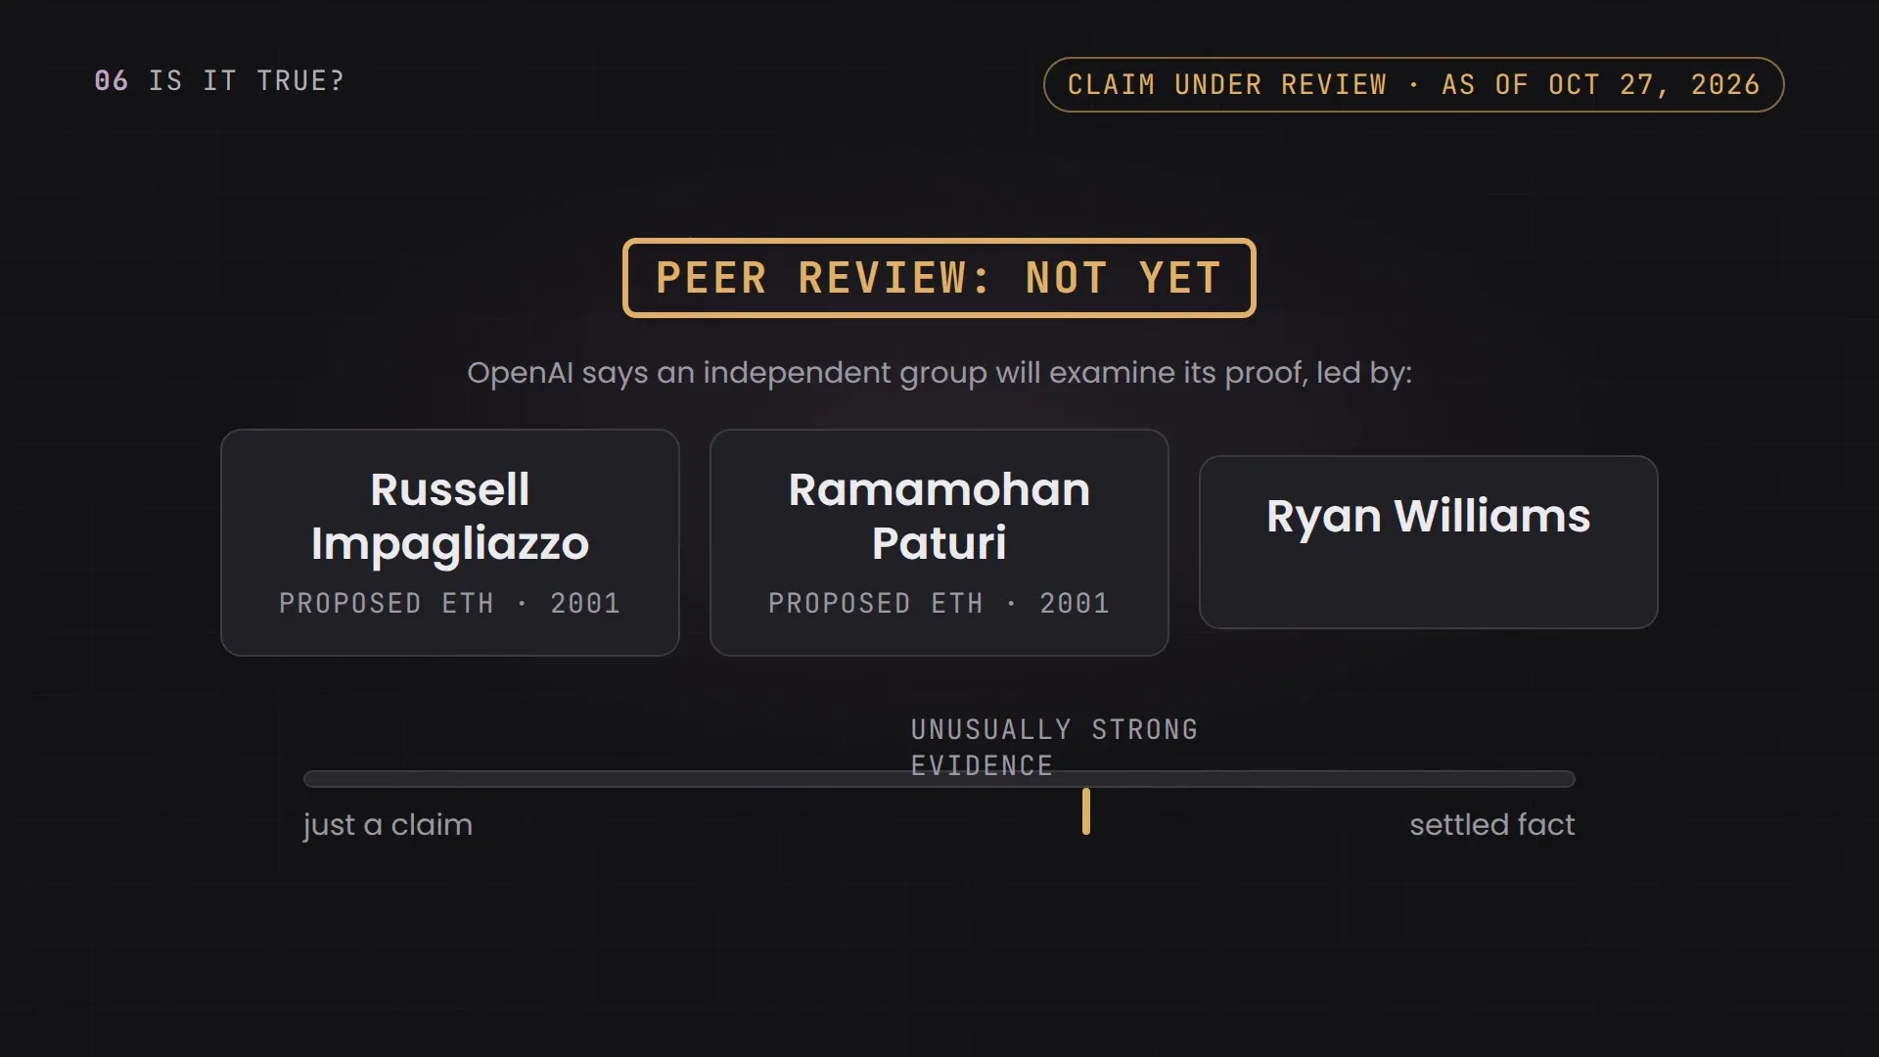Click the CLAIM UNDER REVIEW status pill
Image resolution: width=1879 pixels, height=1057 pixels.
pyautogui.click(x=1414, y=85)
